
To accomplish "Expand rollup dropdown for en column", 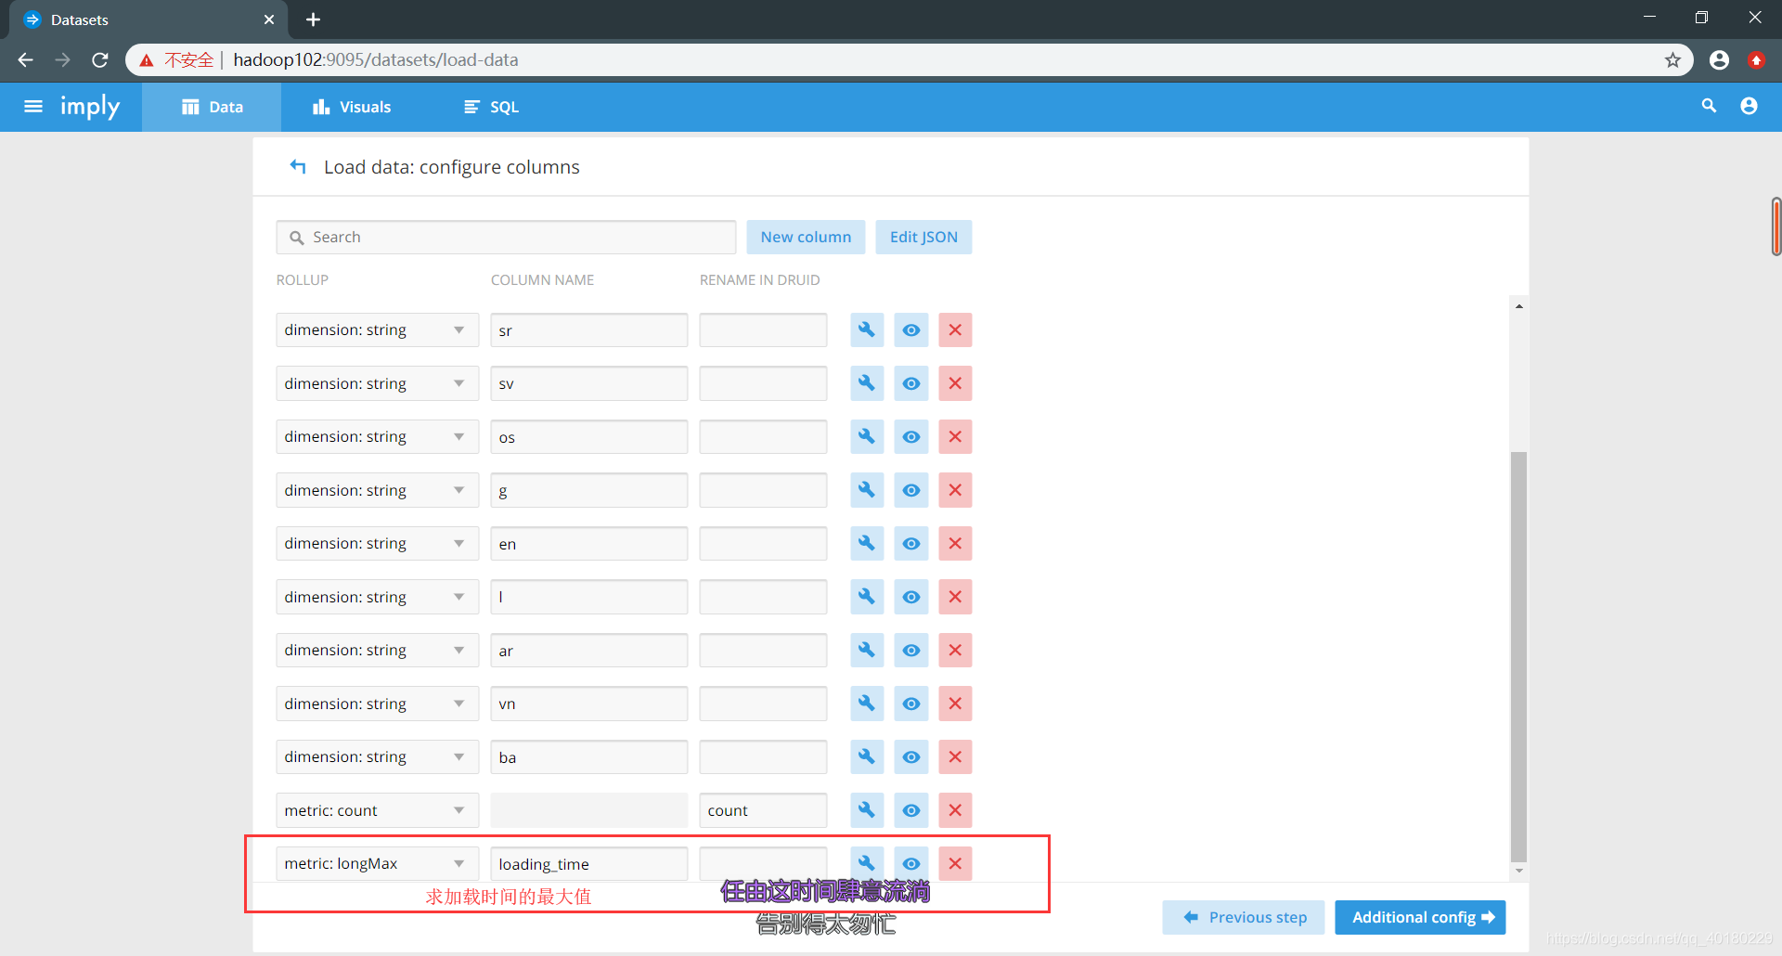I will (377, 544).
